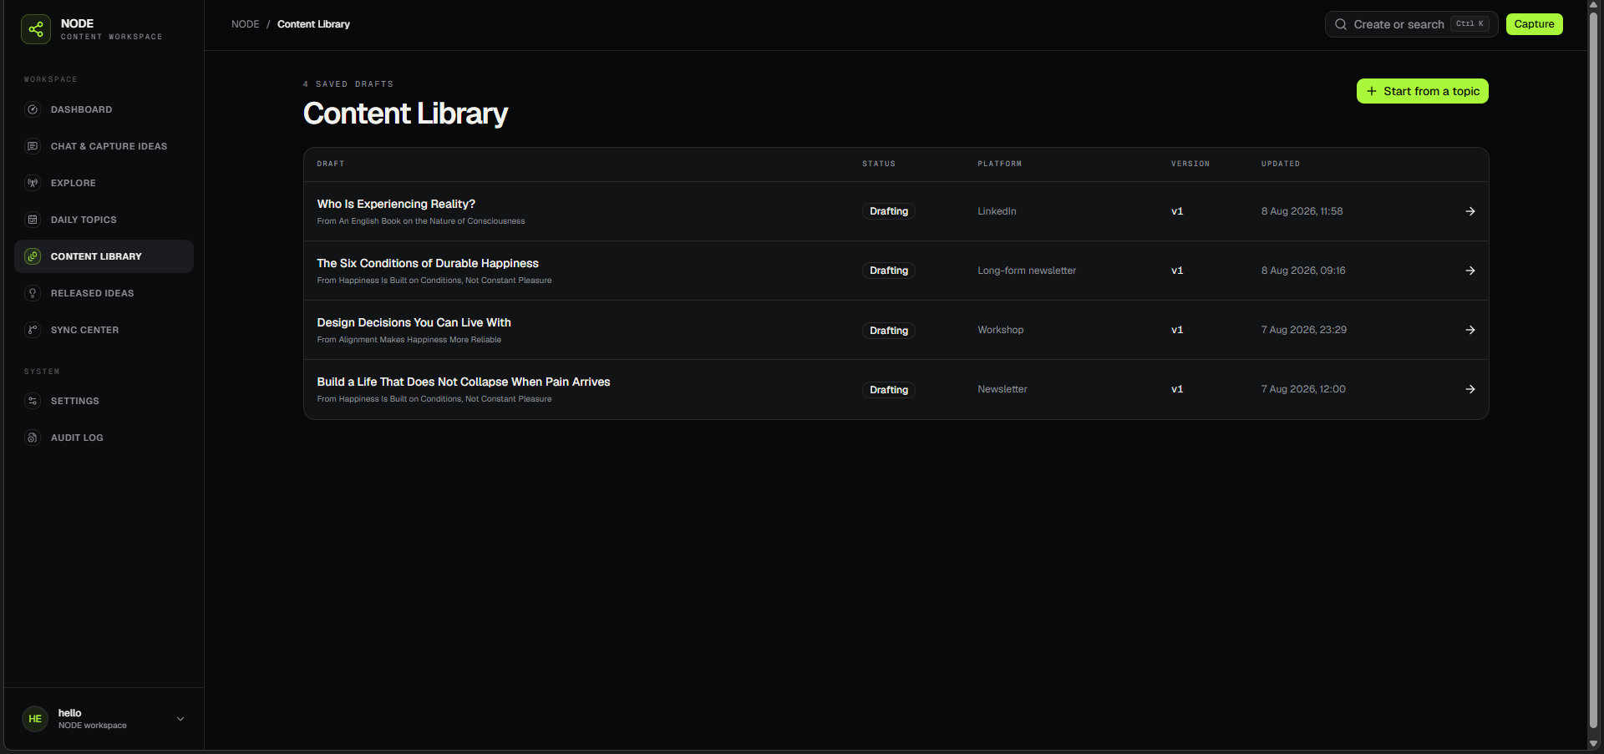Image resolution: width=1604 pixels, height=754 pixels.
Task: Click the Long-form newsletter platform cell
Action: click(x=1027, y=271)
